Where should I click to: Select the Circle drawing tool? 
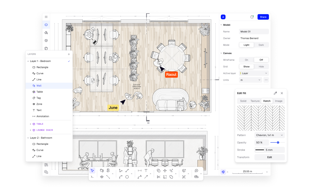pyautogui.click(x=127, y=177)
